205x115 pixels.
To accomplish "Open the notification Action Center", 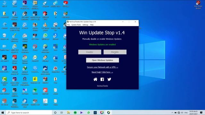I will 201,113.
